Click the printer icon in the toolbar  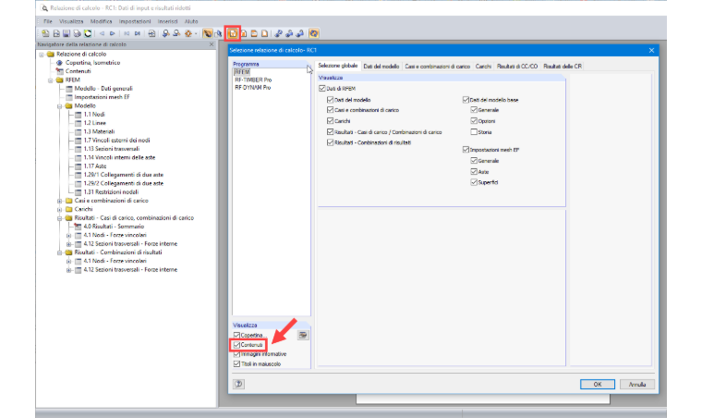click(77, 33)
